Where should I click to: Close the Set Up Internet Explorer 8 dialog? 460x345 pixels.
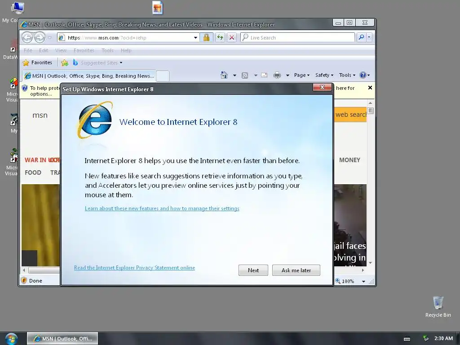click(322, 87)
